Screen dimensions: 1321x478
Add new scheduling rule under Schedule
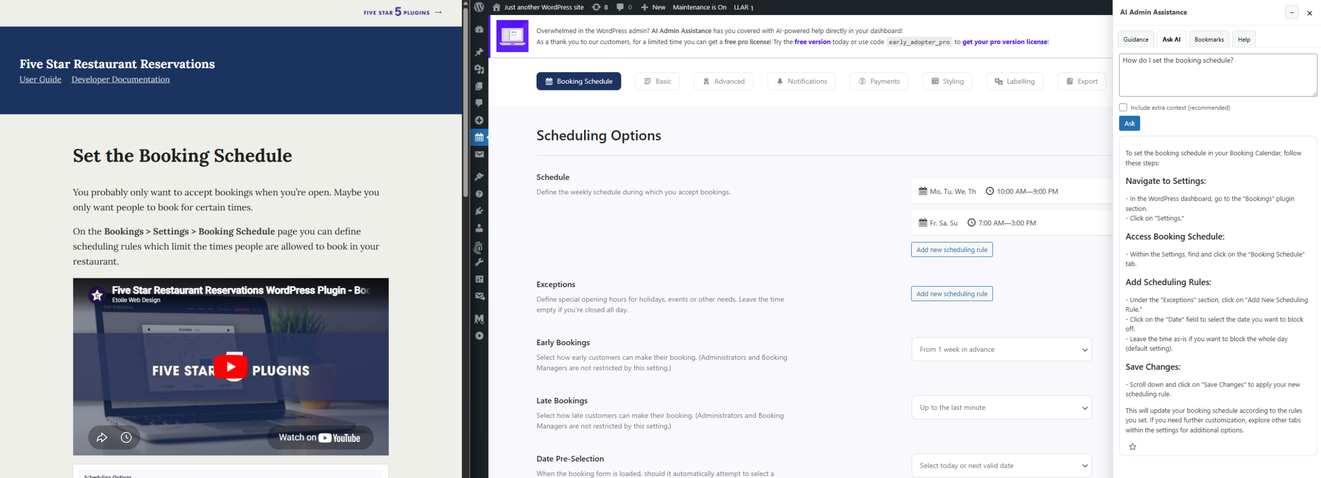click(952, 250)
